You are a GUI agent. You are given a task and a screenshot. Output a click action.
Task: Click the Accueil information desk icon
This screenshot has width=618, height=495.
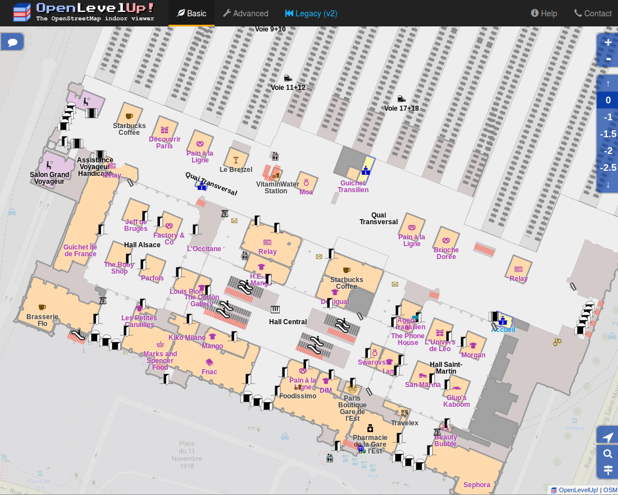(502, 320)
